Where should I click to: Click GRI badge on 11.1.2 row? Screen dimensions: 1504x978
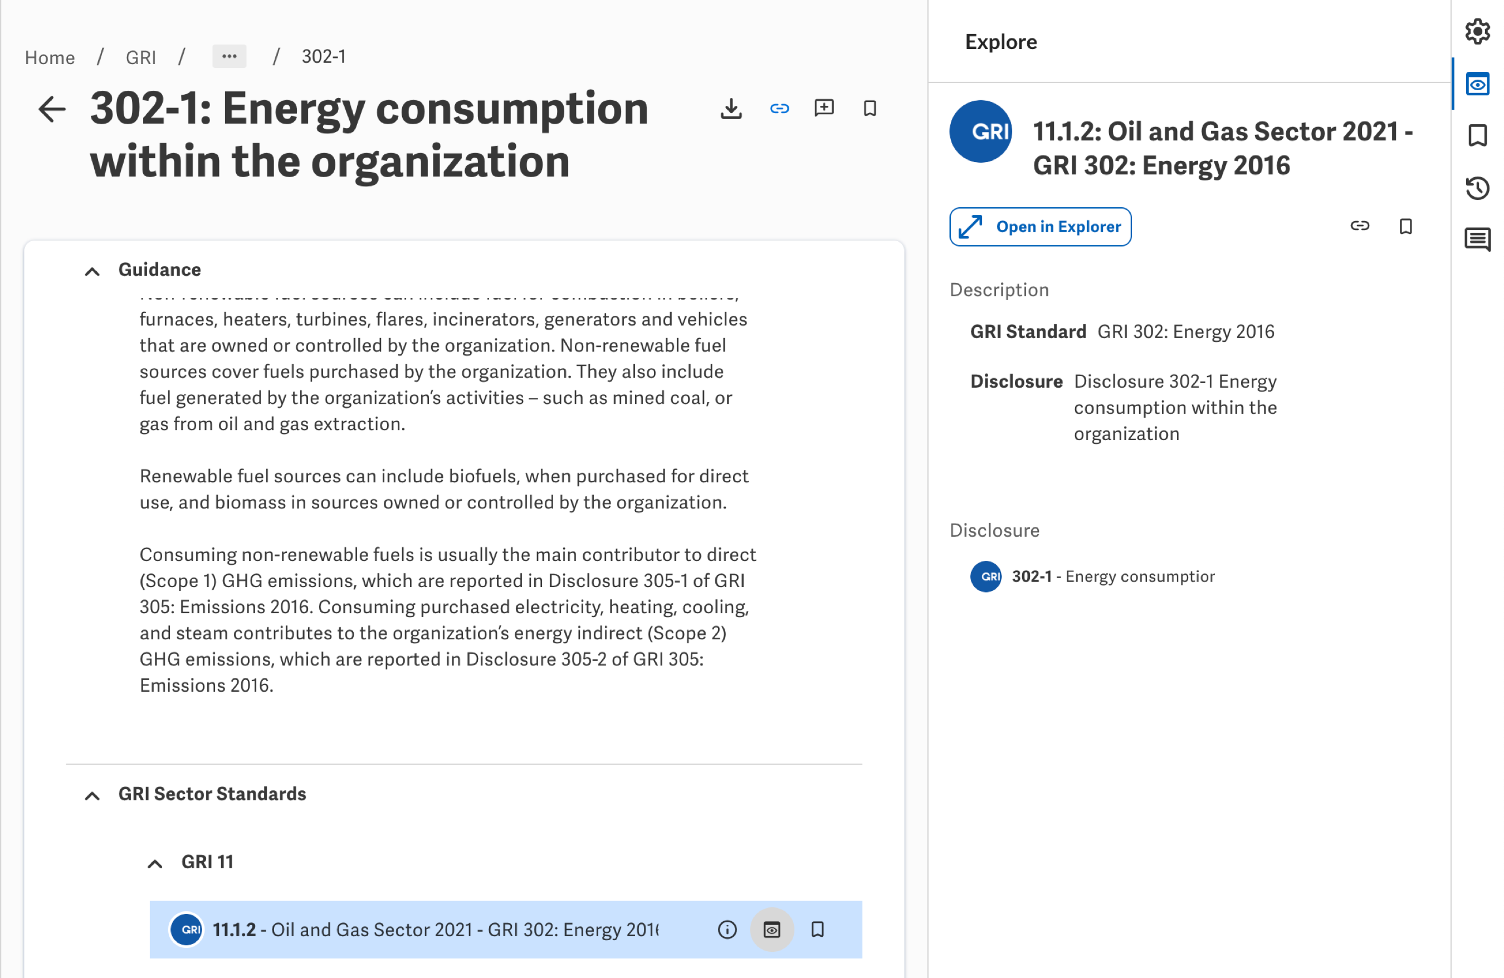tap(187, 930)
